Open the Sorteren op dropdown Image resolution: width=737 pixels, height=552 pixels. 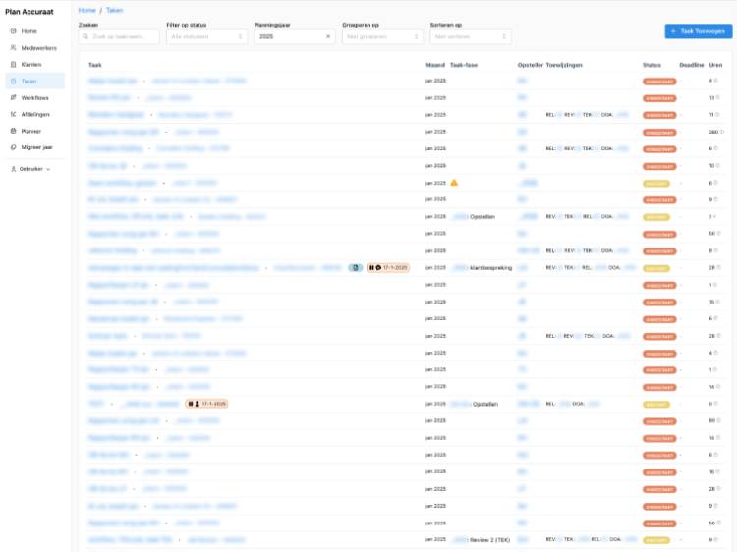(x=471, y=36)
